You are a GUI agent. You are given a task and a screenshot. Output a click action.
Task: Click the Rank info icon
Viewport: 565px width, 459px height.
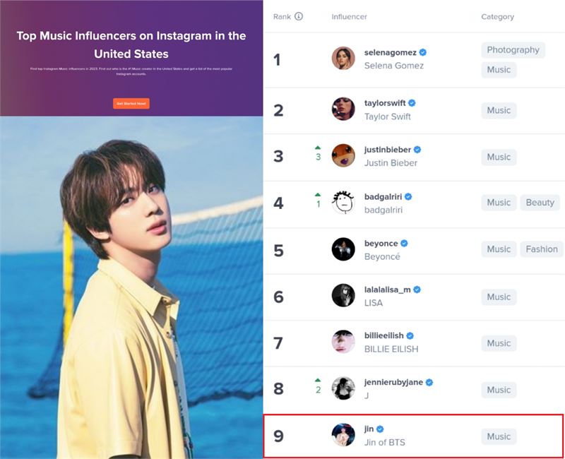pyautogui.click(x=299, y=16)
